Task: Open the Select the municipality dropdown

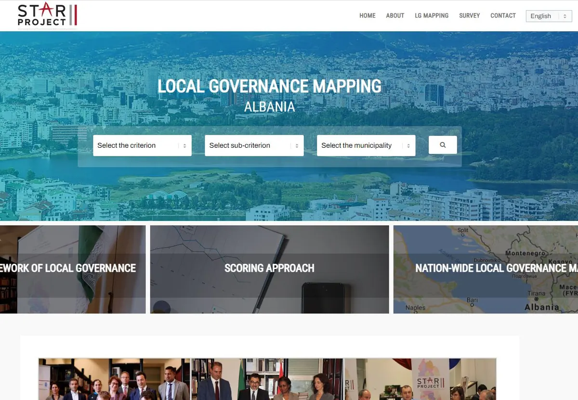Action: pyautogui.click(x=366, y=145)
